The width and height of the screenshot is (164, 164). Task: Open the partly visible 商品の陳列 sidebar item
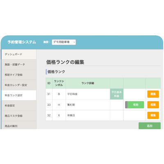[18, 125]
